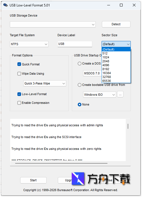
Task: Select 2048 sector size option
Action: click(x=116, y=61)
